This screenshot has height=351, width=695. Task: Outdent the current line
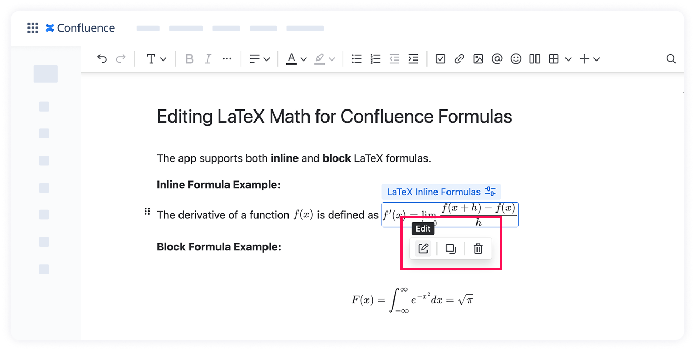pyautogui.click(x=394, y=59)
